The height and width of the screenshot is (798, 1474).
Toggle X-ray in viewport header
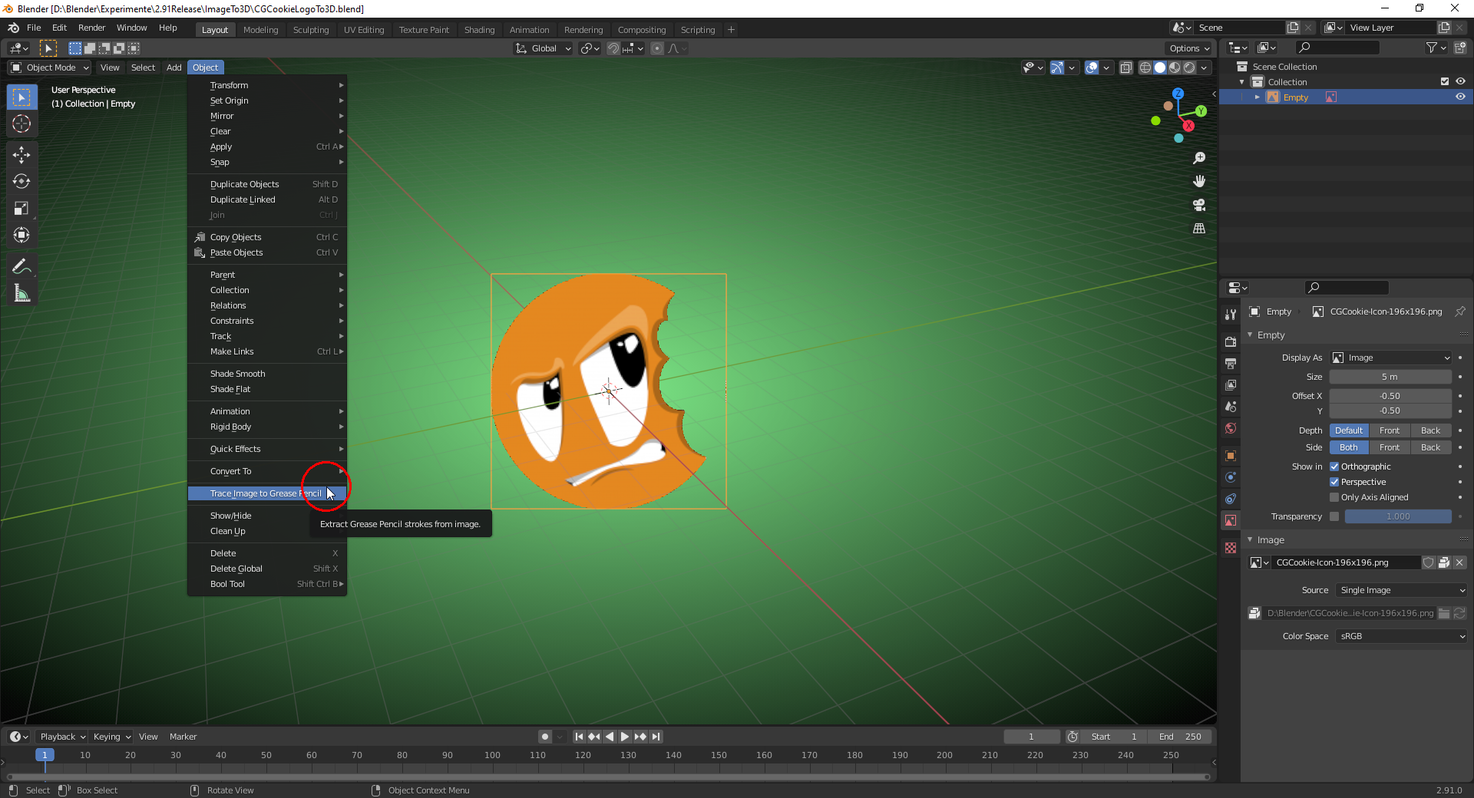click(1126, 68)
